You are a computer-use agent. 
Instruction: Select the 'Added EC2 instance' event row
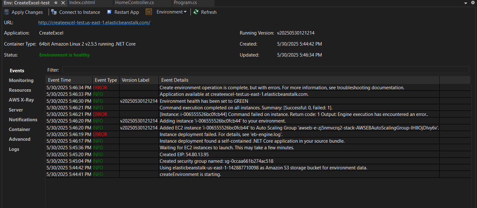click(x=258, y=128)
